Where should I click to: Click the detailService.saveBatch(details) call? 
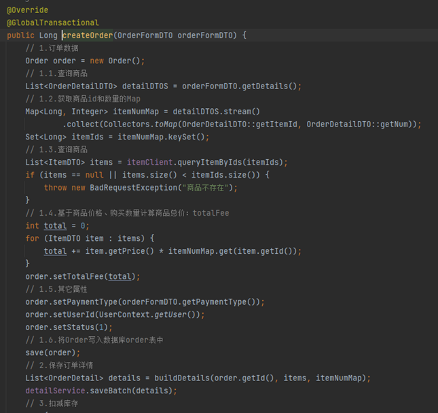(101, 391)
